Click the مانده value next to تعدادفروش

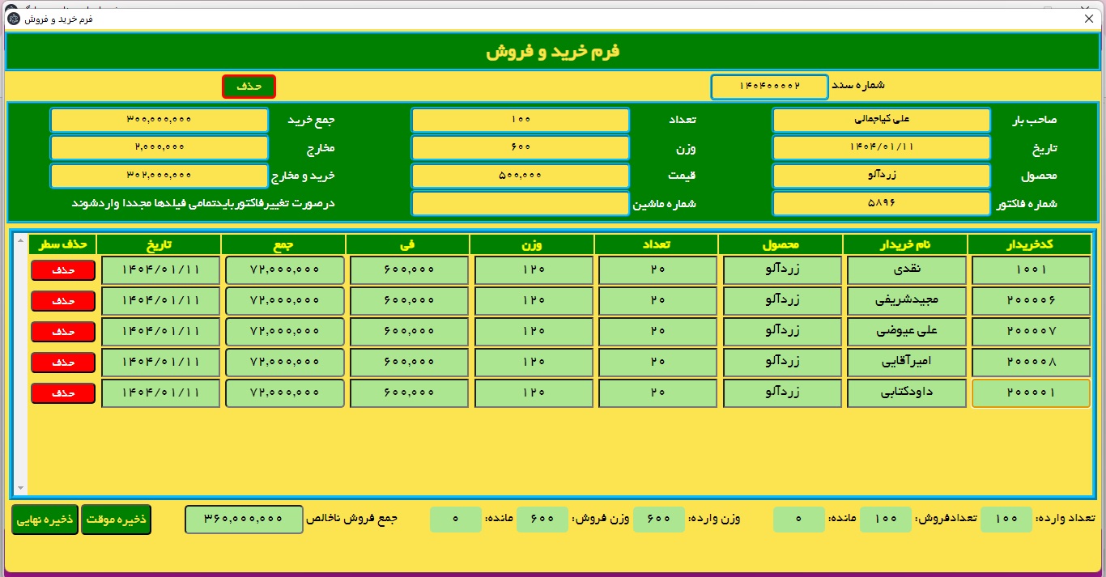[x=798, y=520]
